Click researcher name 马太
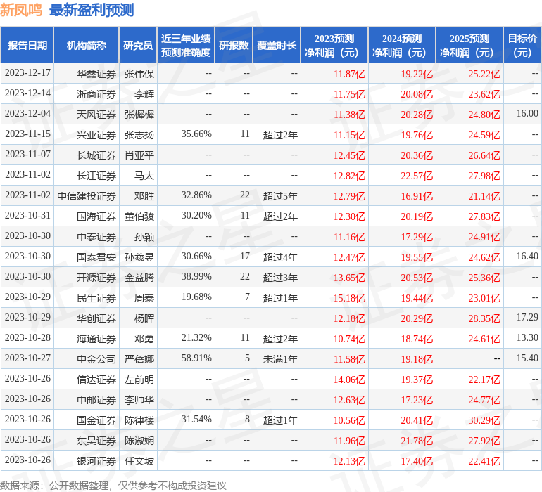Viewport: 542px width, 492px height. [144, 176]
